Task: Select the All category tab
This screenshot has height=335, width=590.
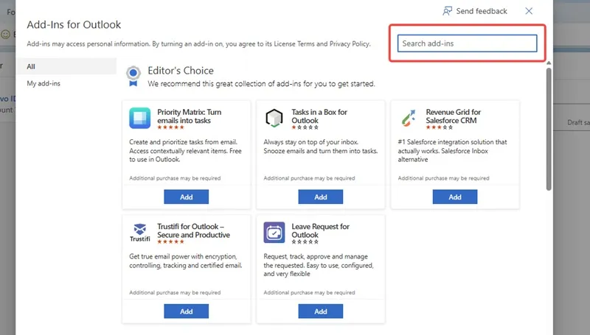Action: [66, 66]
